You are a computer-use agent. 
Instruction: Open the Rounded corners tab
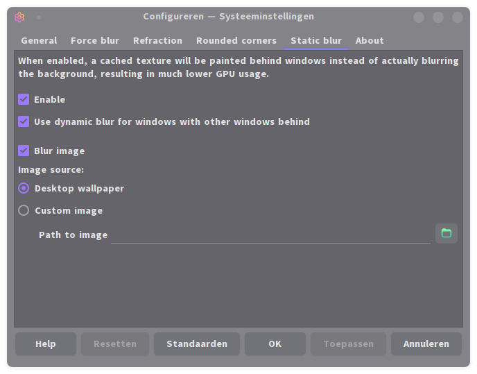pyautogui.click(x=236, y=40)
